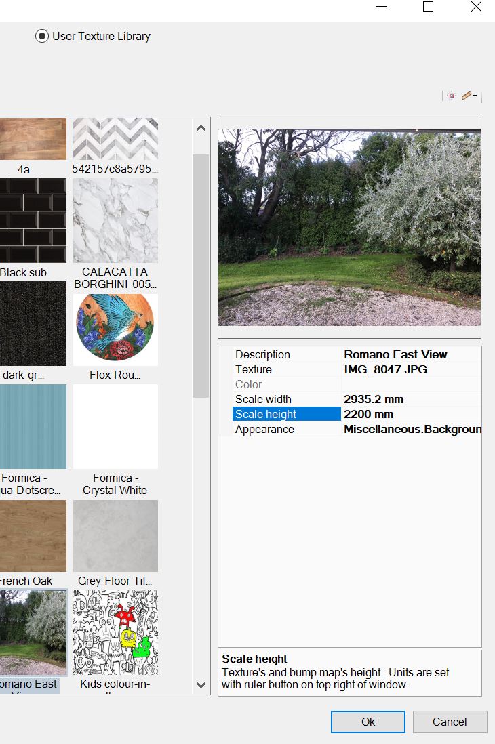Select the Formica Aqua Dotscreen texture
This screenshot has height=744, width=495.
tap(33, 427)
